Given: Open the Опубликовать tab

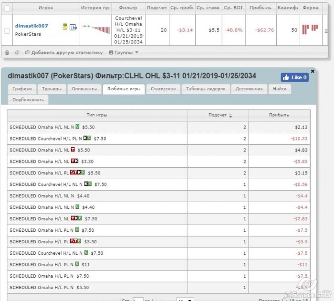Looking at the screenshot, I should (x=28, y=100).
